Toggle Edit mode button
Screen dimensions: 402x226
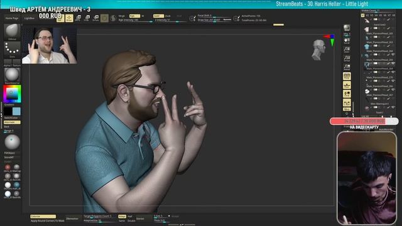[x=60, y=18]
